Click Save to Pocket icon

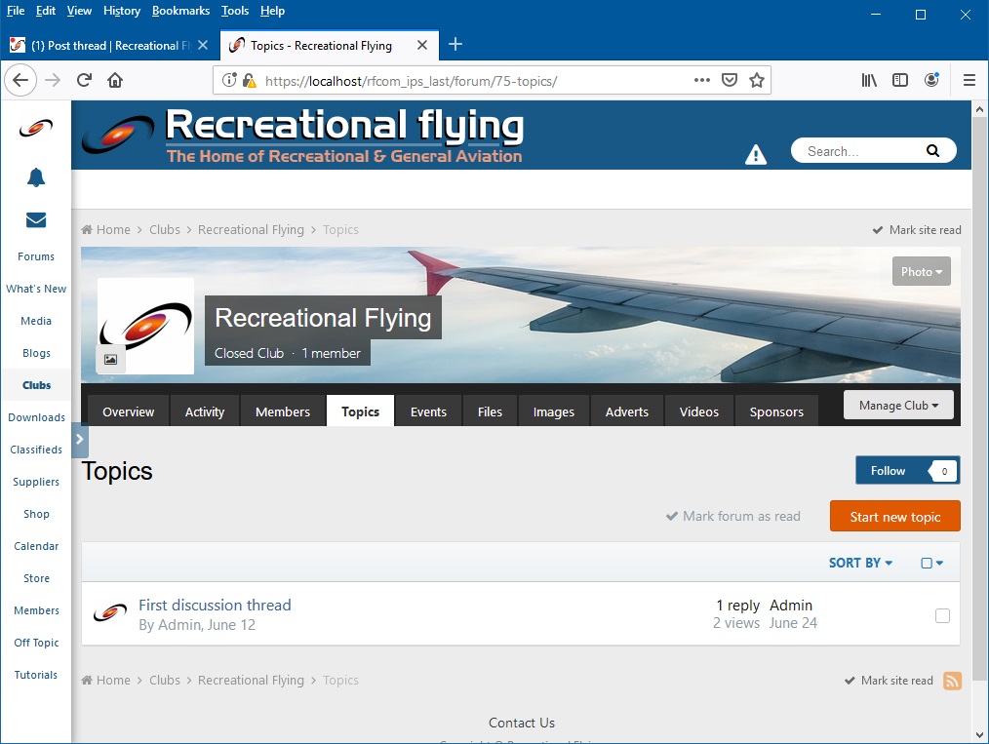tap(730, 80)
